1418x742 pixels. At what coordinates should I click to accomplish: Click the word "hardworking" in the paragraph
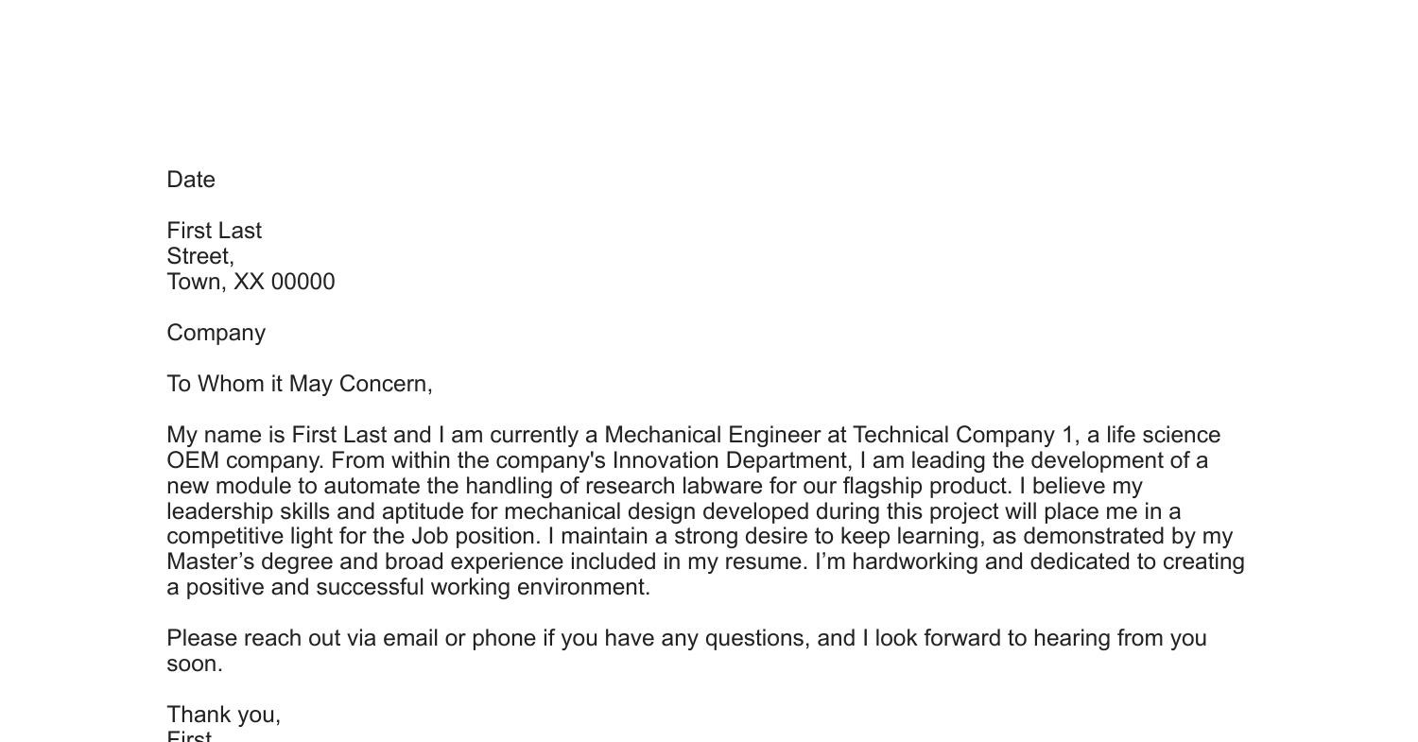click(905, 562)
